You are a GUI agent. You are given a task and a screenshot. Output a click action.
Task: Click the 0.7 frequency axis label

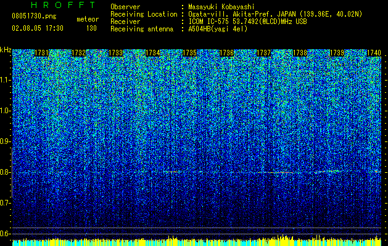pyautogui.click(x=6, y=203)
